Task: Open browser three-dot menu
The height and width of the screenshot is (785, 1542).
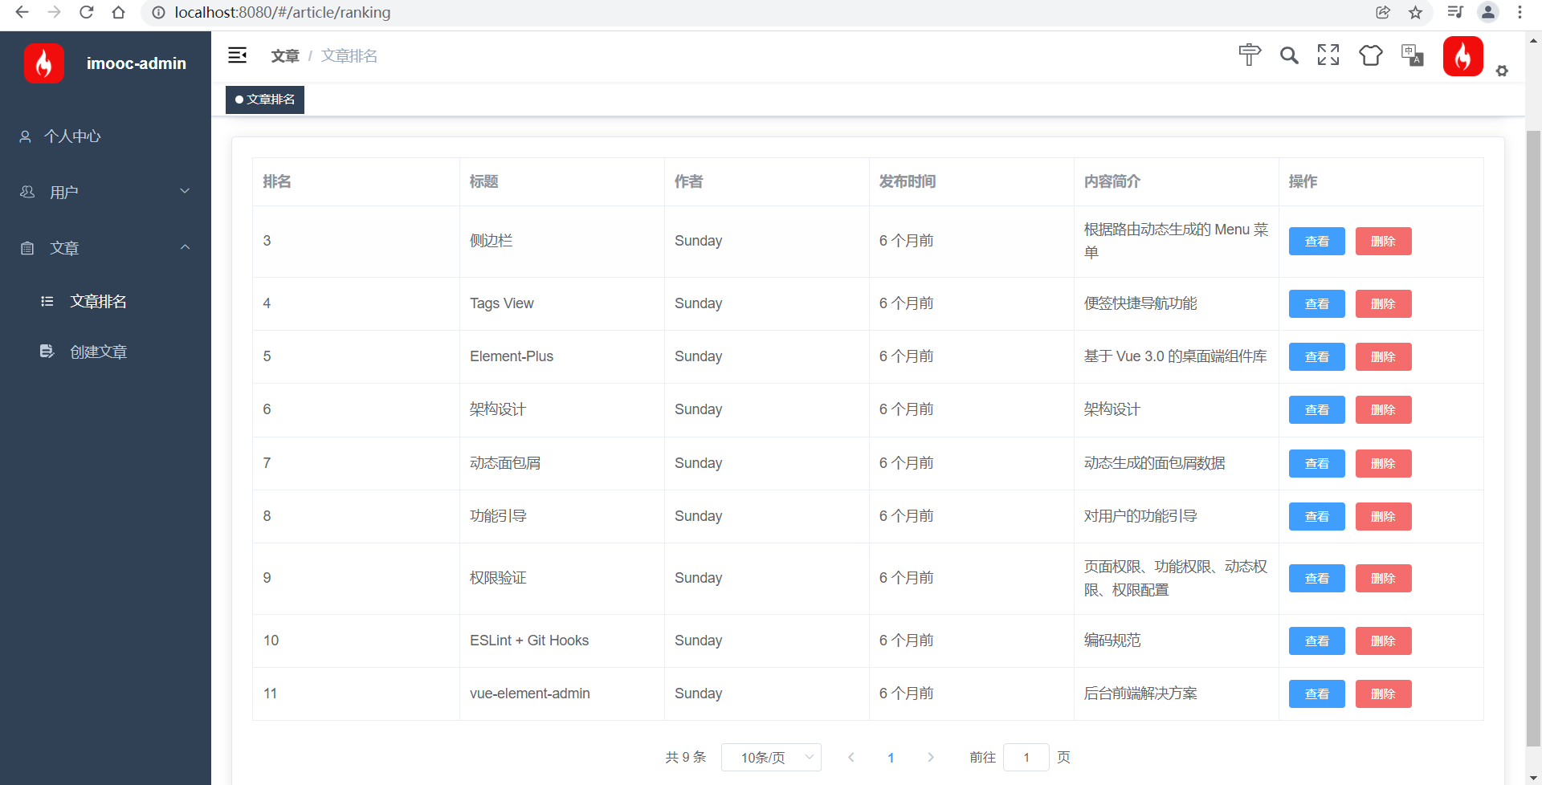Action: tap(1520, 12)
